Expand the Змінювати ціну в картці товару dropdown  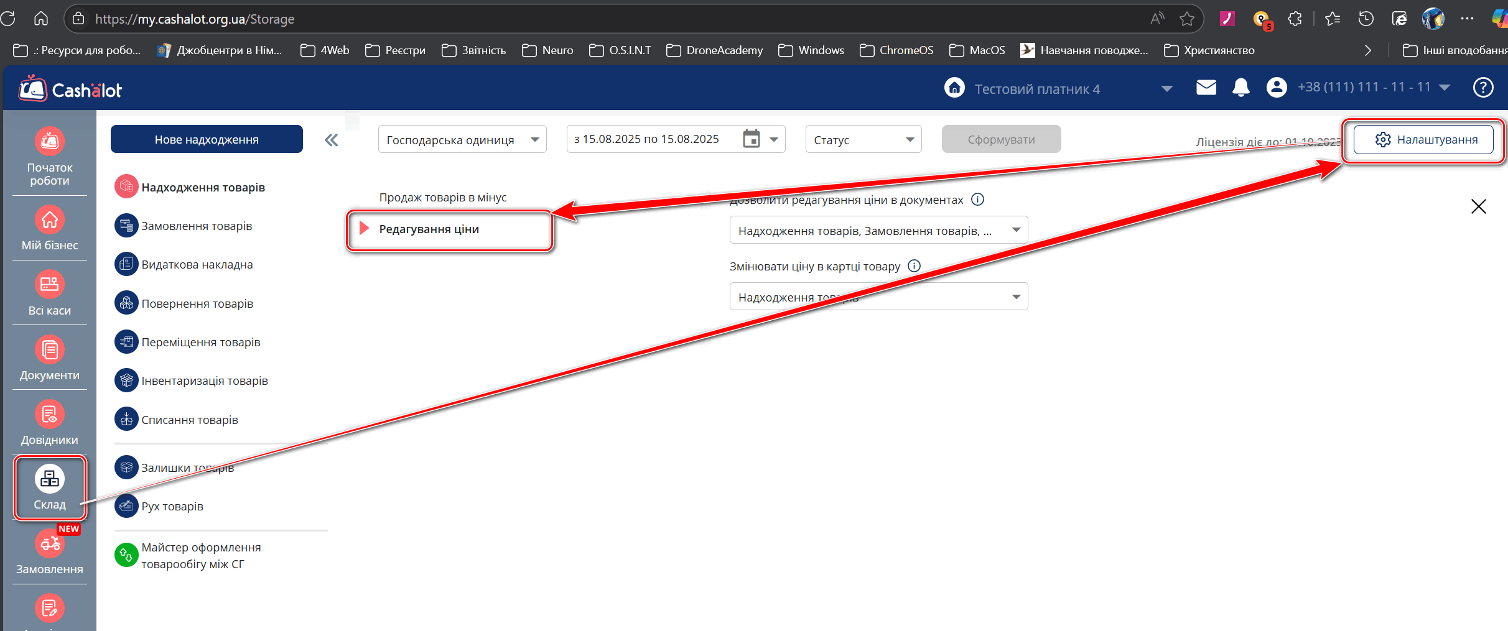click(x=878, y=297)
